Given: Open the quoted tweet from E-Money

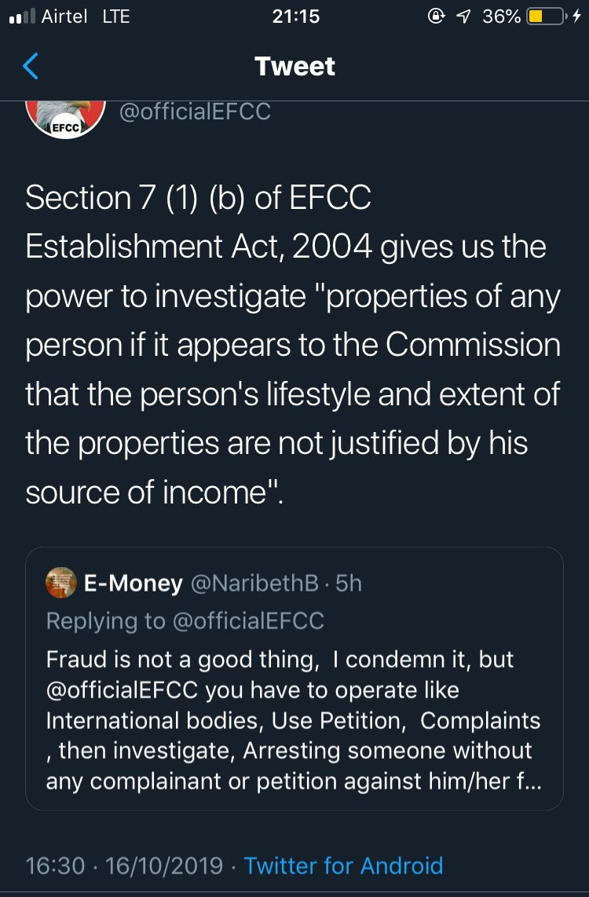Looking at the screenshot, I should click(294, 683).
